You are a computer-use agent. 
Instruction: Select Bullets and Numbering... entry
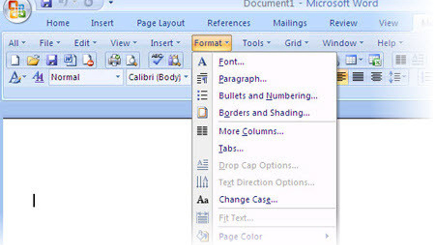click(268, 96)
